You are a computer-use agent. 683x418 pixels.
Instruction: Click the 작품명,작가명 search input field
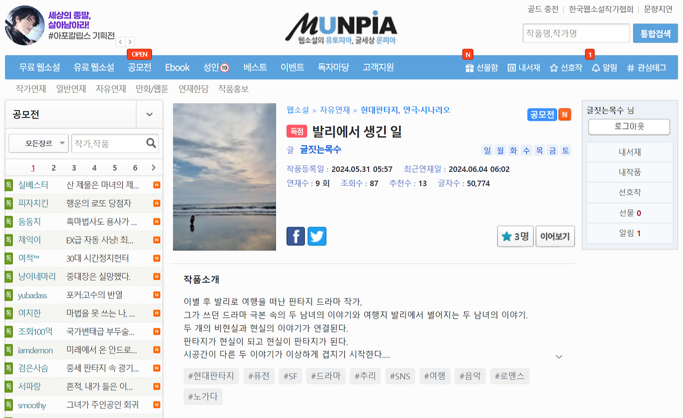[x=576, y=33]
